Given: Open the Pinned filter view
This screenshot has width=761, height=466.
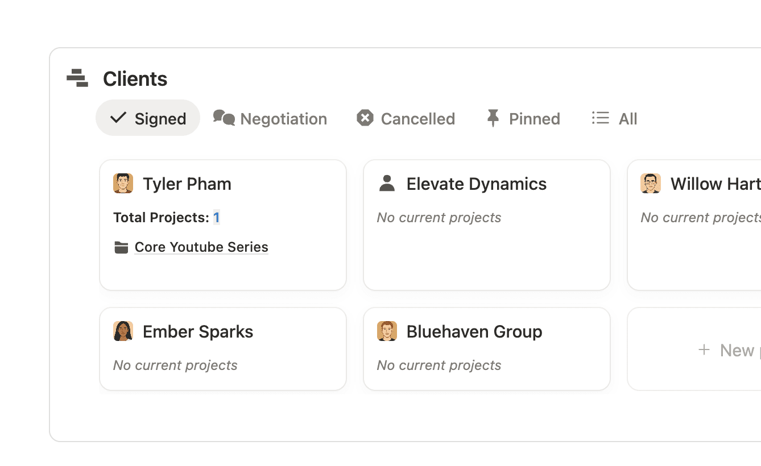Looking at the screenshot, I should click(522, 118).
